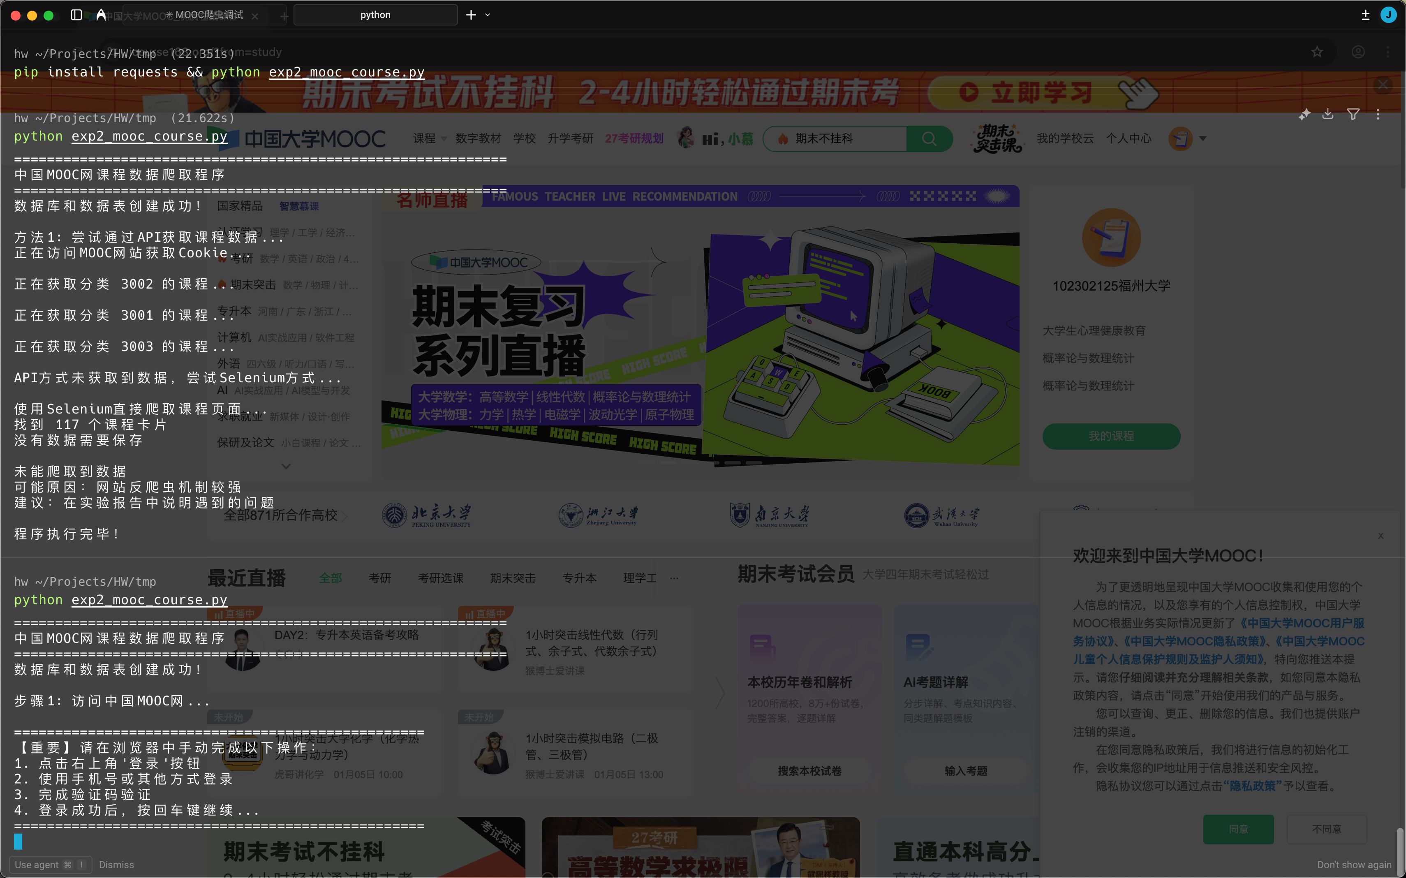Dismiss the agent suggestion bar
The image size is (1406, 878).
click(x=116, y=865)
